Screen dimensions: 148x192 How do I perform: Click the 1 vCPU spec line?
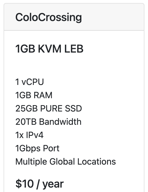(x=30, y=82)
